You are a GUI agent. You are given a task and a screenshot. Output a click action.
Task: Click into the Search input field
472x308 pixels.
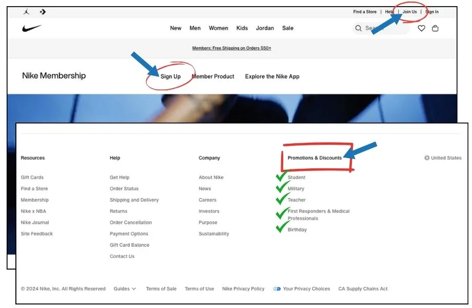click(x=385, y=28)
